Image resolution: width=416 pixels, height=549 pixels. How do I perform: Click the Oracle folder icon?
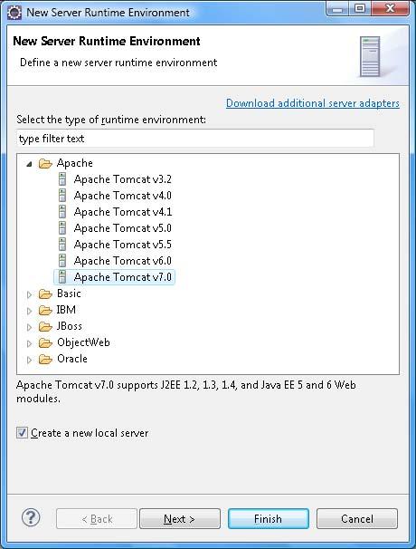[x=45, y=360]
